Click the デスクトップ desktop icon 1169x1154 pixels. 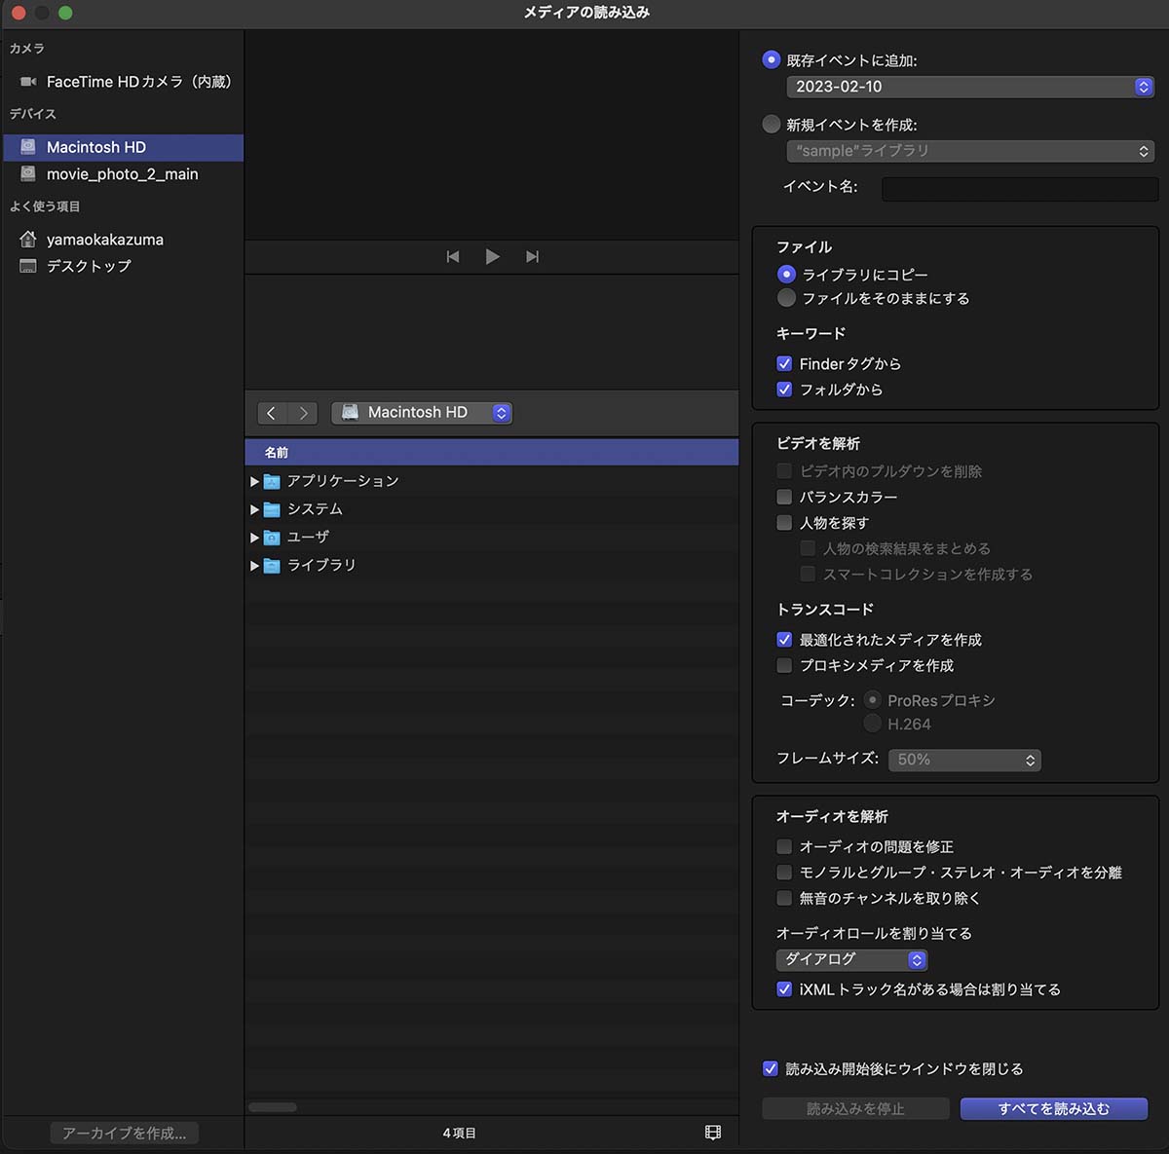[x=28, y=266]
